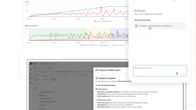Open the TriServe Energy test link
The height and width of the screenshot is (110, 196).
coord(43,72)
